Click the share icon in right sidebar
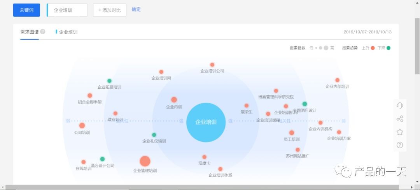Viewport: 420px width, 190px height. [x=399, y=119]
